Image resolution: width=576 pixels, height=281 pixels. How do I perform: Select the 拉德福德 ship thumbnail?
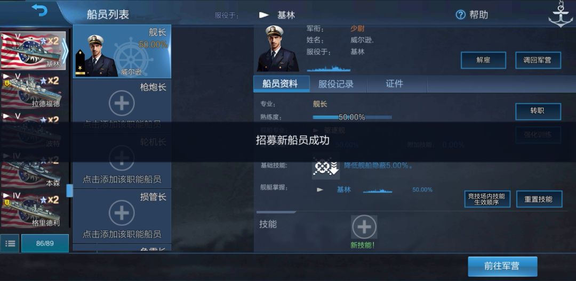33,90
